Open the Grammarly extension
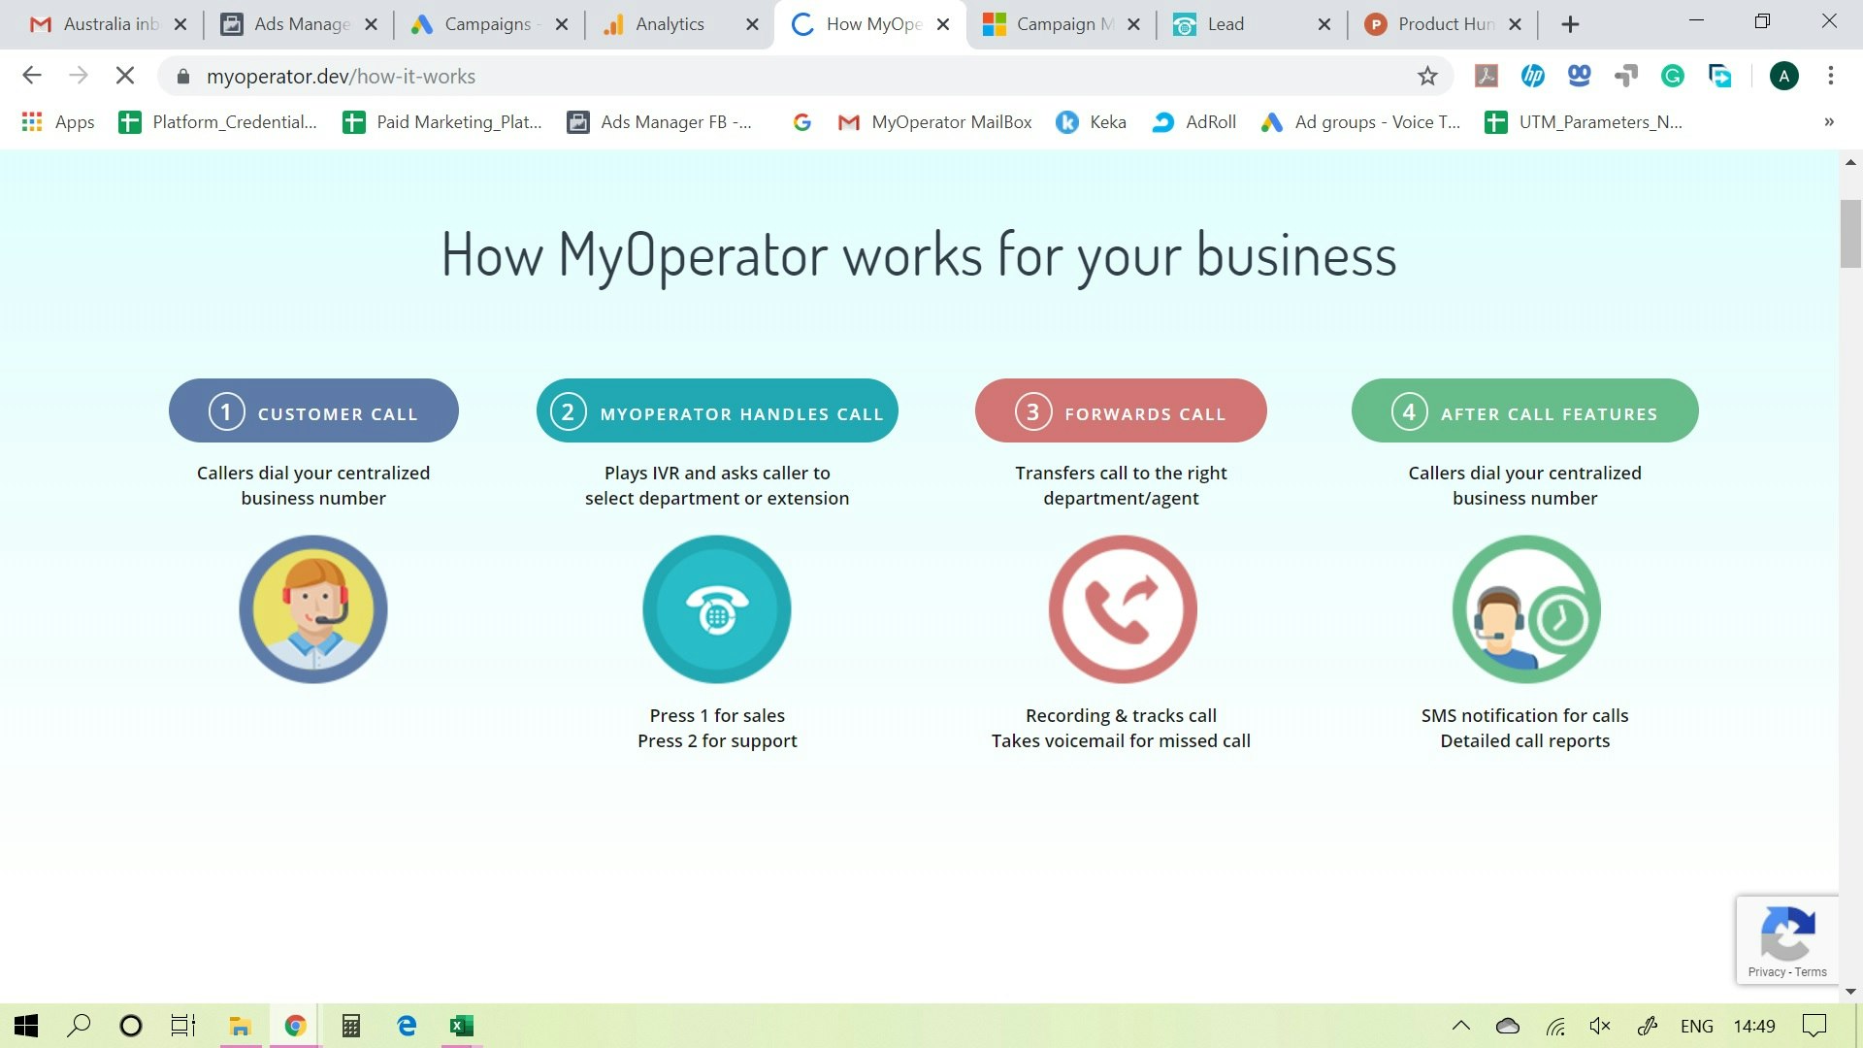 (1673, 75)
